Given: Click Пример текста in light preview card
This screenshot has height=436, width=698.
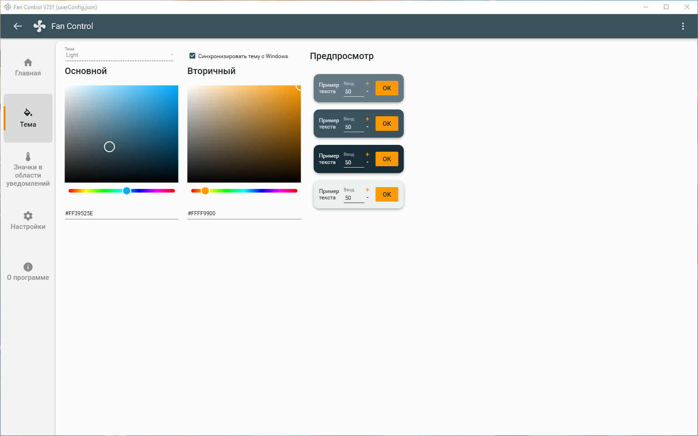Looking at the screenshot, I should [x=329, y=194].
